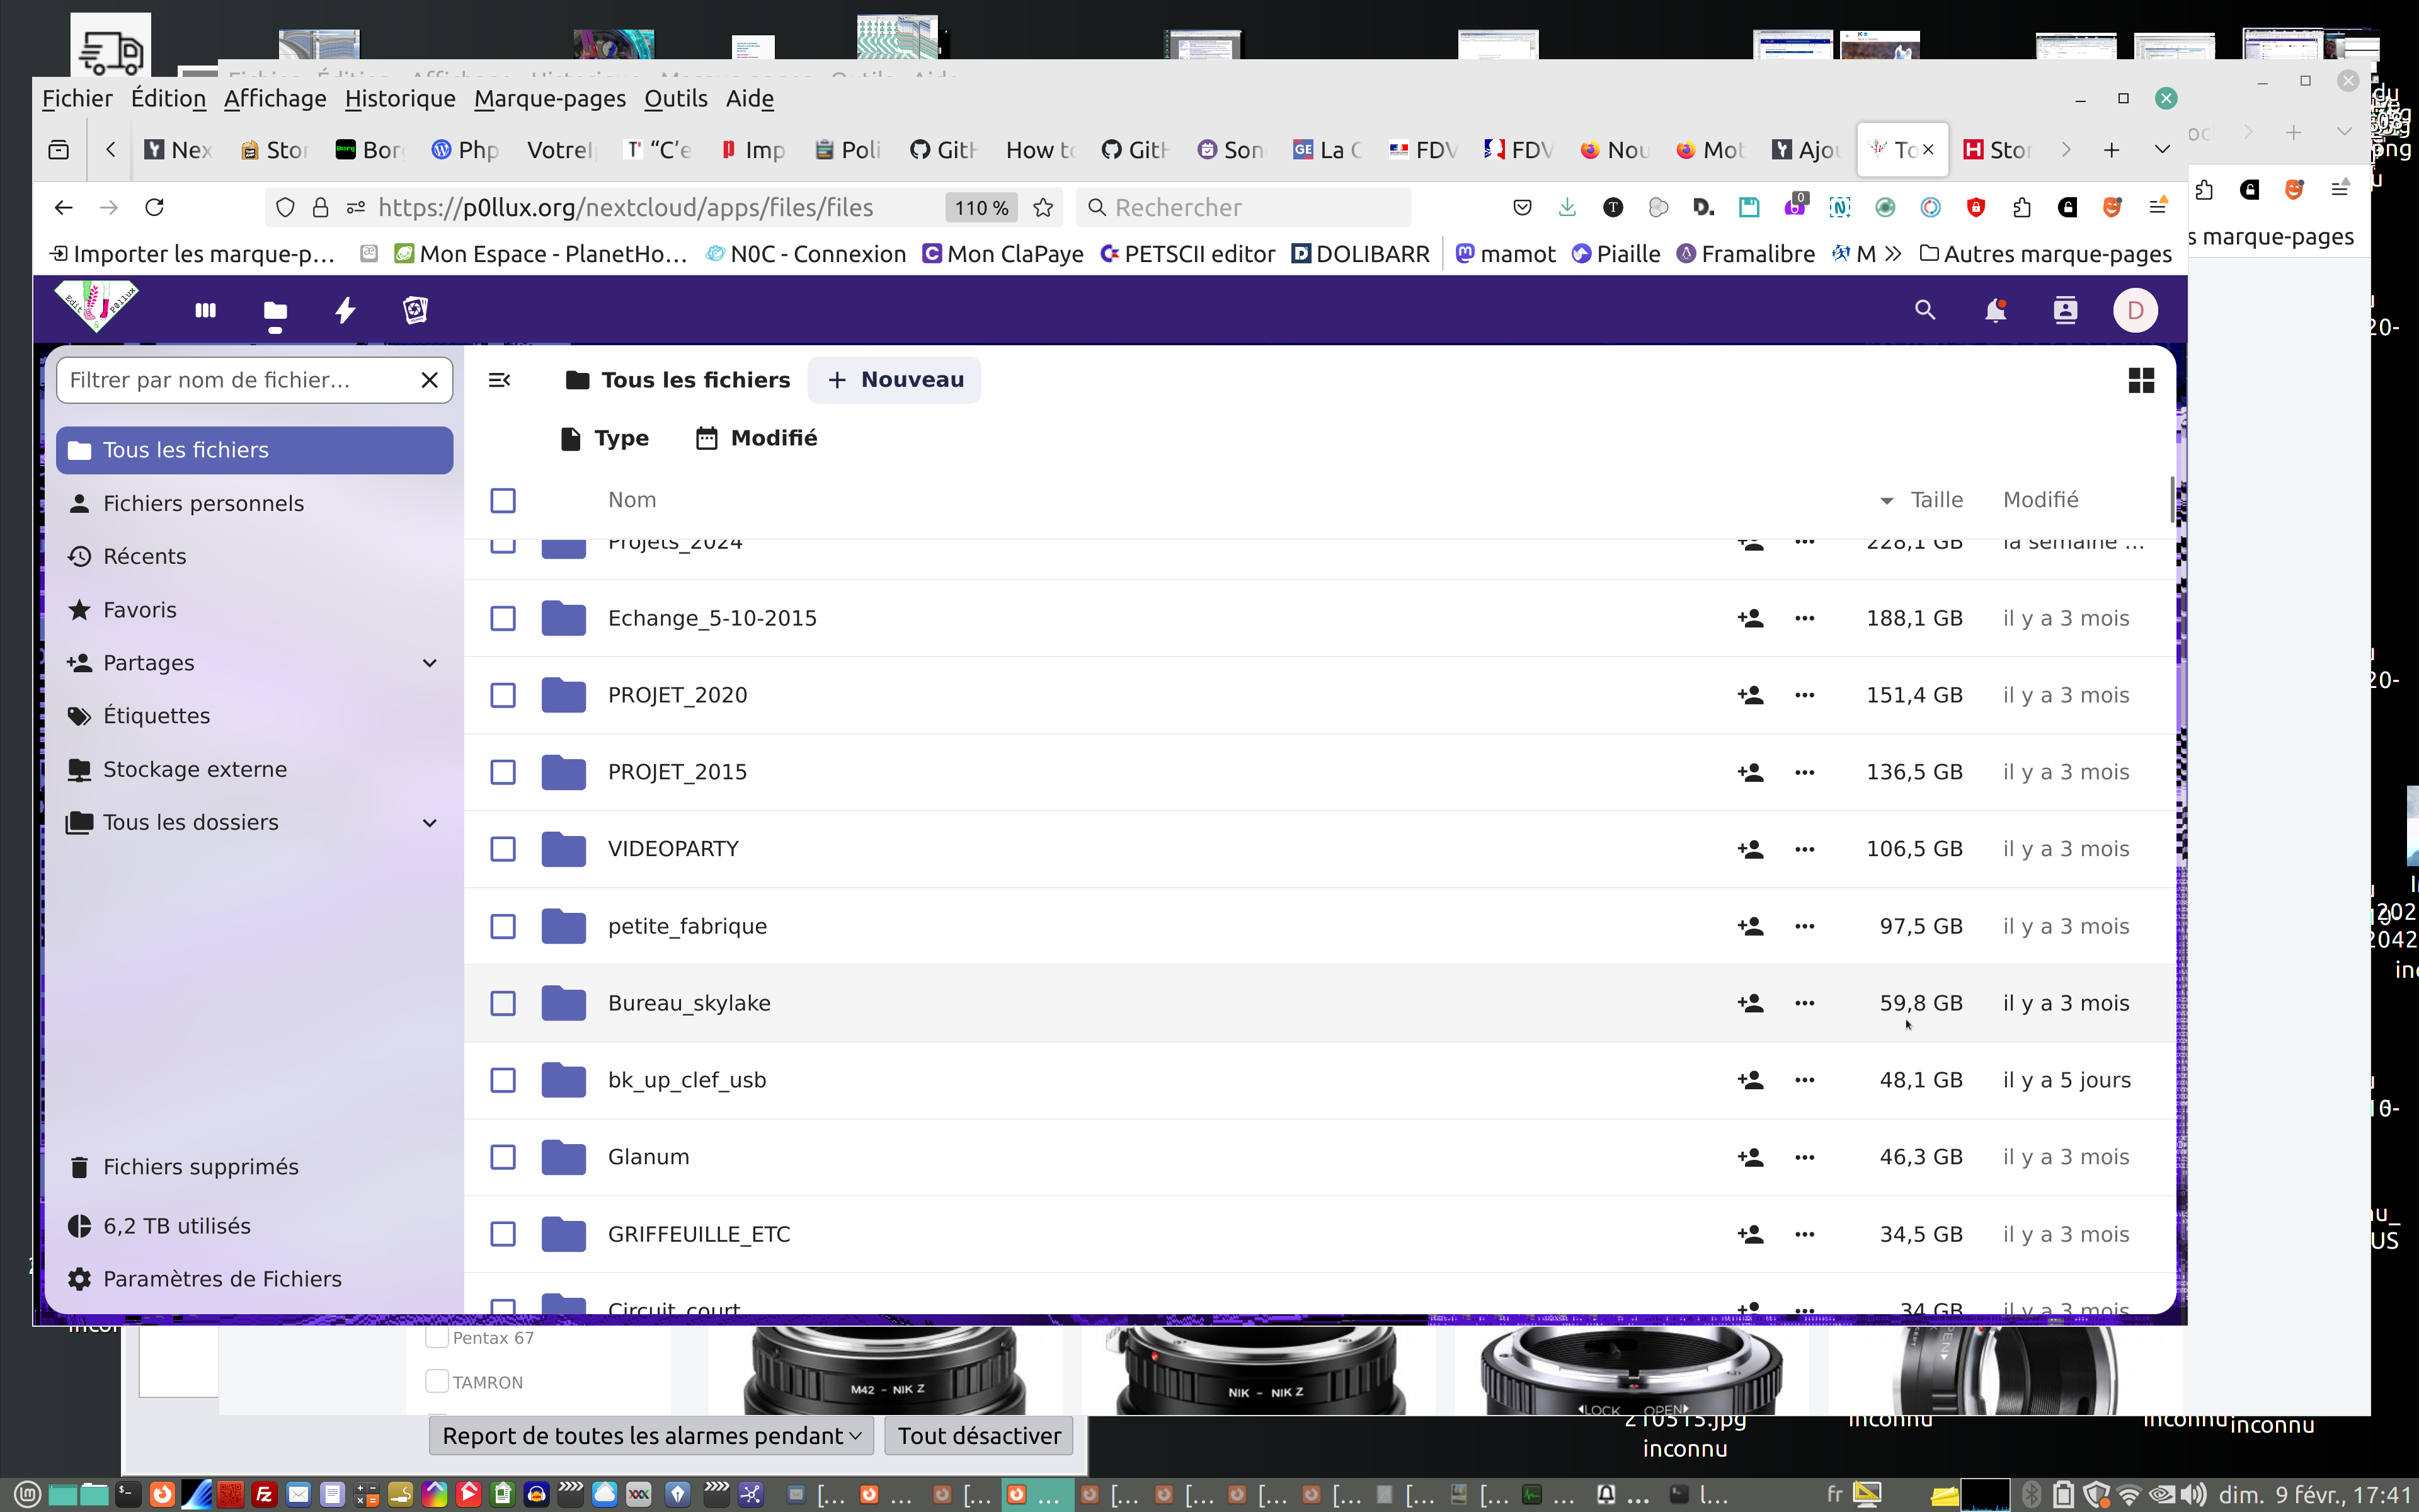Viewport: 2419px width, 1512px height.
Task: Open the Type filter dropdown
Action: pos(605,438)
